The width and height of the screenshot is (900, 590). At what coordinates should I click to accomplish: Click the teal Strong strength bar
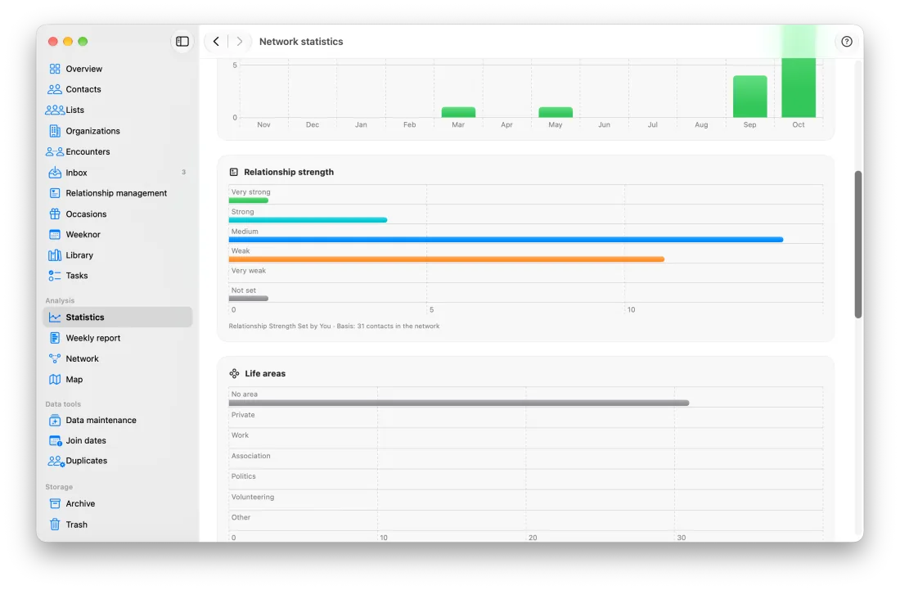pyautogui.click(x=308, y=220)
